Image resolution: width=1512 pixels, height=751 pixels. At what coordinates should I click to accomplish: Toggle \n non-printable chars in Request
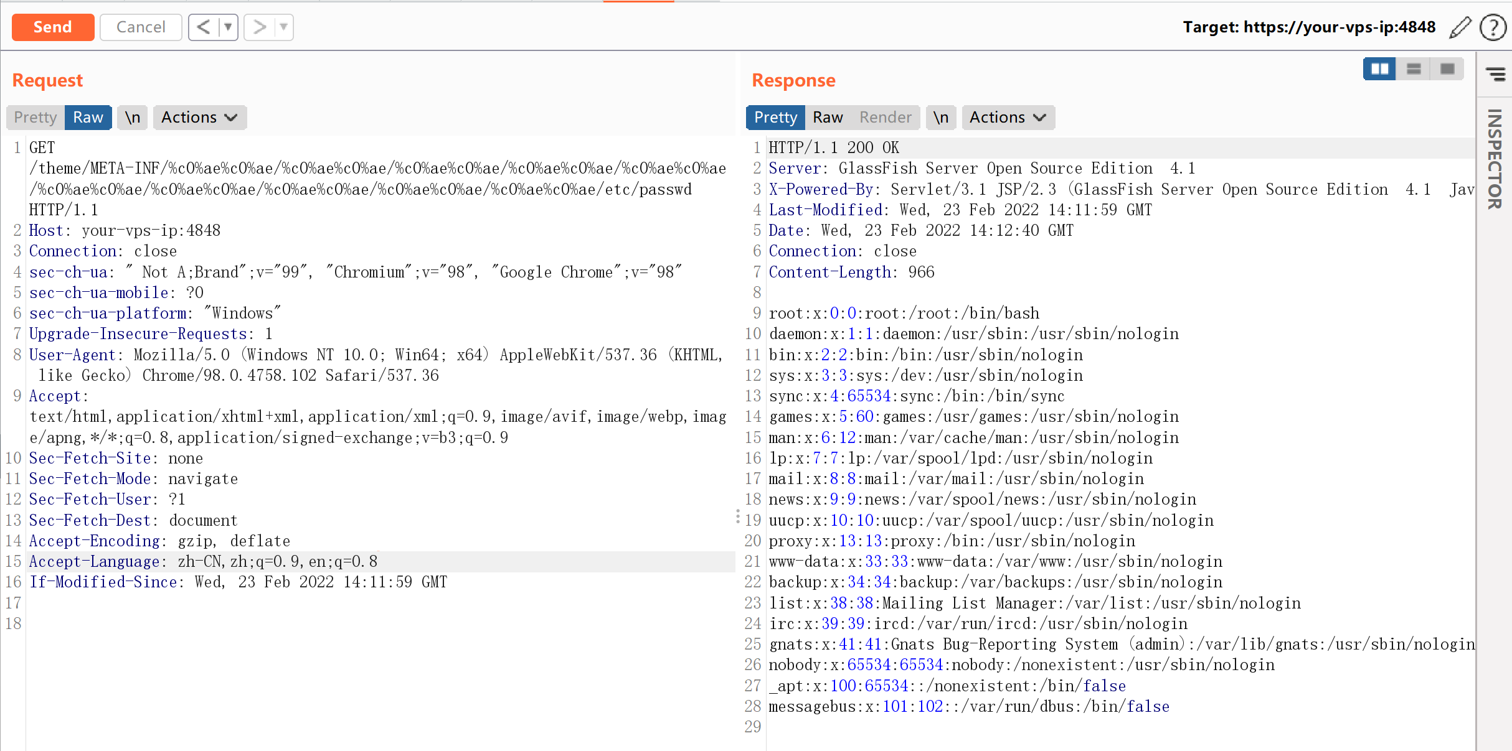(132, 118)
